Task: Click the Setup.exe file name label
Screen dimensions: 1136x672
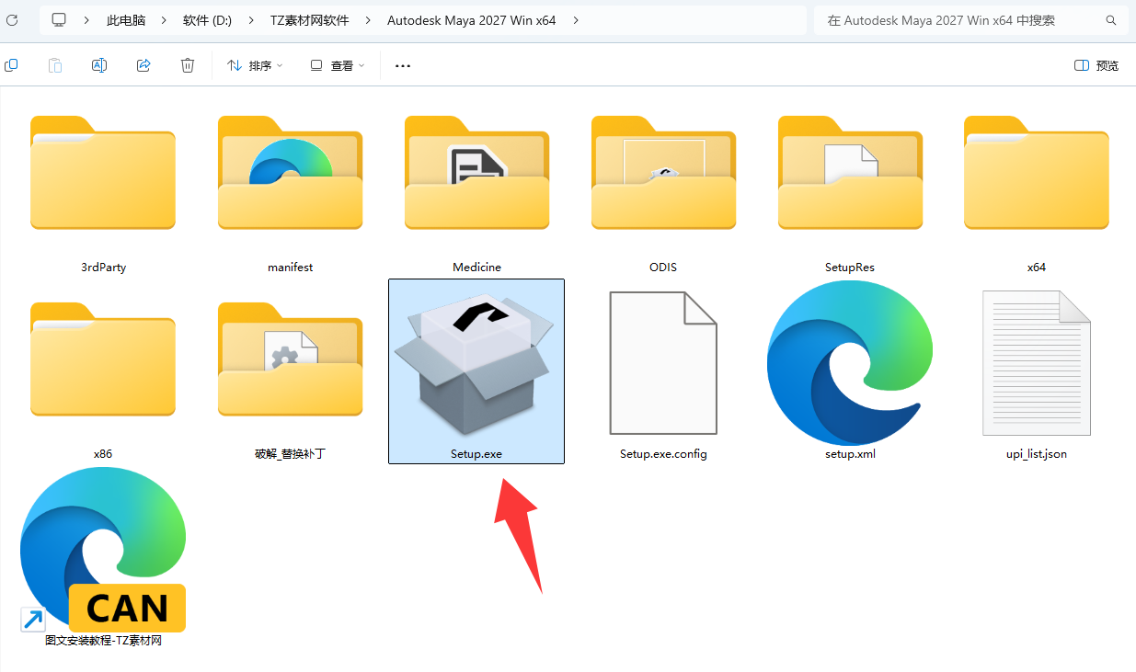Action: tap(476, 454)
